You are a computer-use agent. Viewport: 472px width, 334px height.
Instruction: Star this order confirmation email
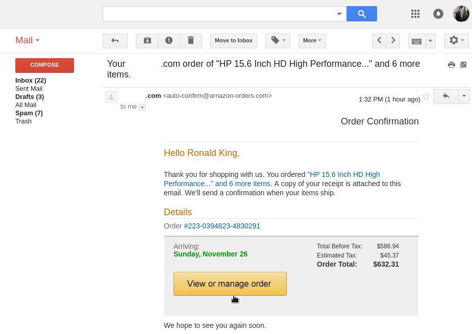tap(426, 96)
